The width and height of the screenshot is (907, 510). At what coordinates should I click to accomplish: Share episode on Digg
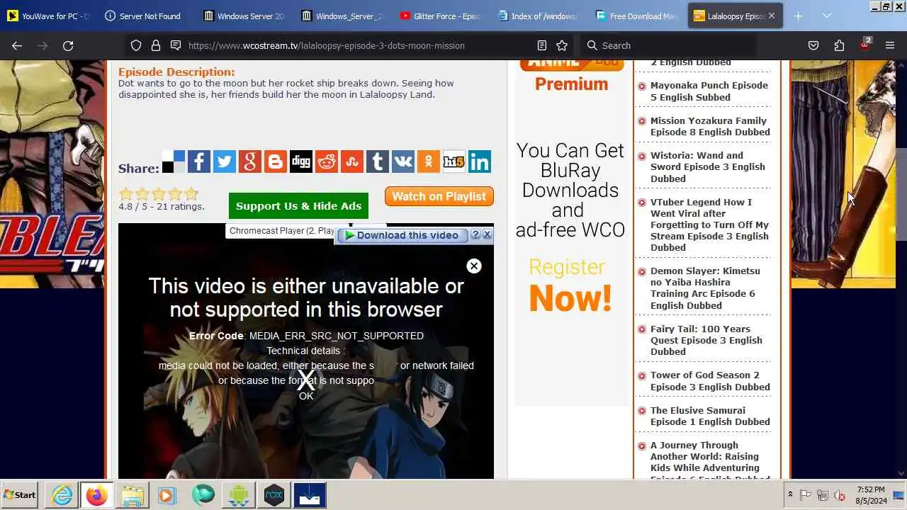click(x=301, y=161)
